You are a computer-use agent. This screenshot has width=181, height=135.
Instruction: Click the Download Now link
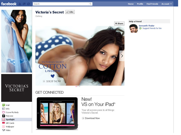pyautogui.click(x=92, y=118)
